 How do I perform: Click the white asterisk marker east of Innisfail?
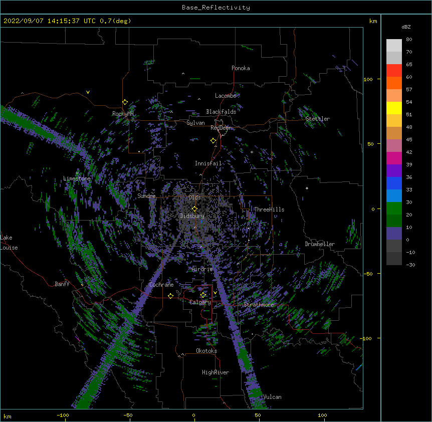[252, 152]
